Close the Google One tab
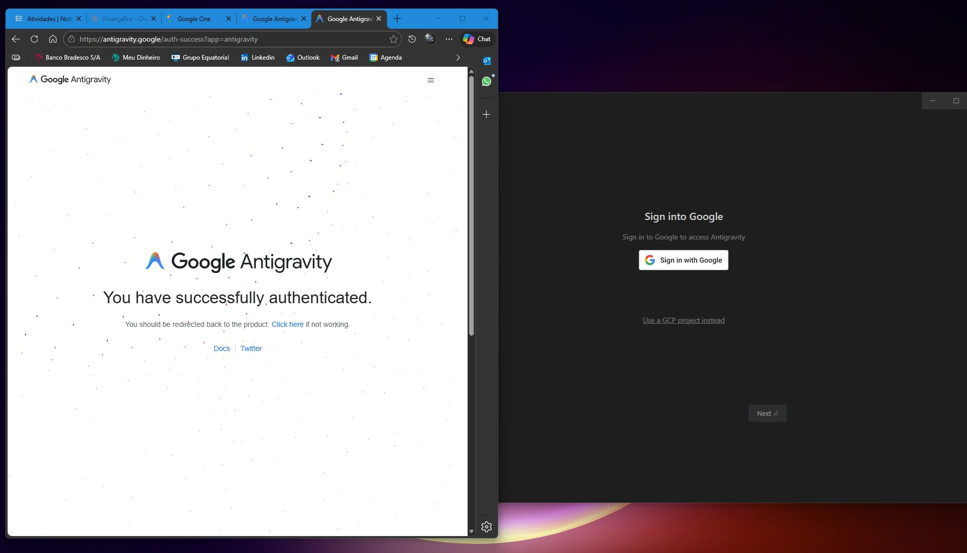Viewport: 967px width, 553px height. pyautogui.click(x=229, y=19)
